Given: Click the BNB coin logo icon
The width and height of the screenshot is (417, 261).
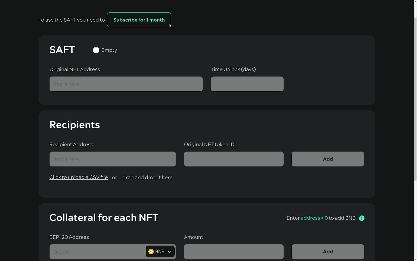Looking at the screenshot, I should (151, 252).
